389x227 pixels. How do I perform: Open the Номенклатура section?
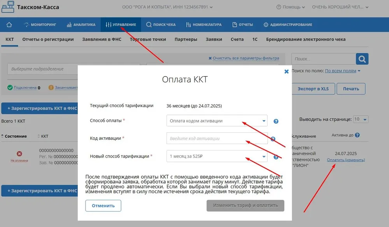pos(204,24)
